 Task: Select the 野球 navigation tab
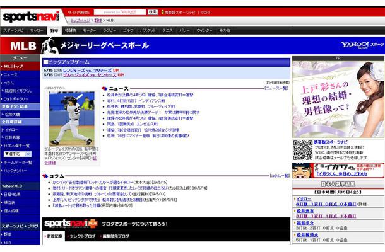coord(54,30)
